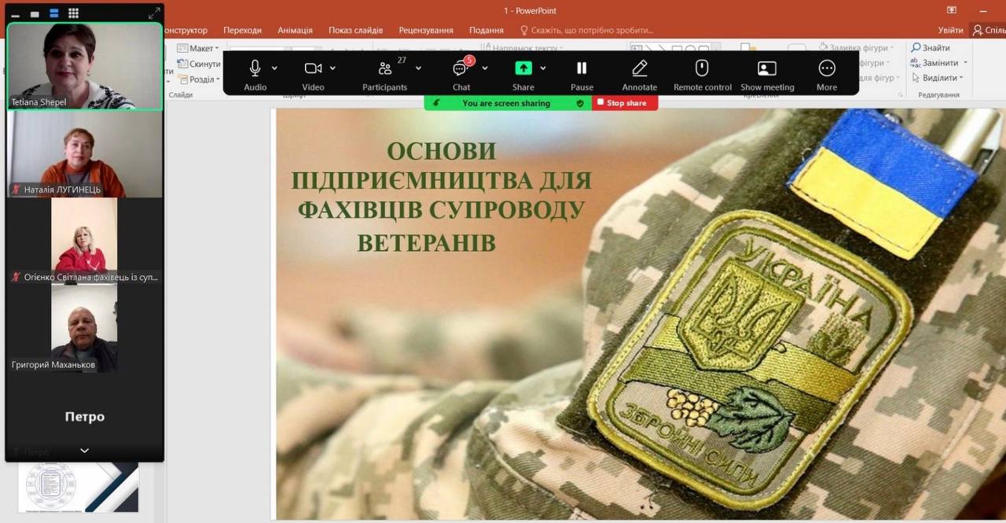Minimize the Zoom video panel

click(15, 13)
